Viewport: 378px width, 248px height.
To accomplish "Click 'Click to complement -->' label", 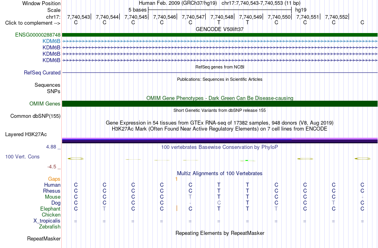I will pos(33,23).
